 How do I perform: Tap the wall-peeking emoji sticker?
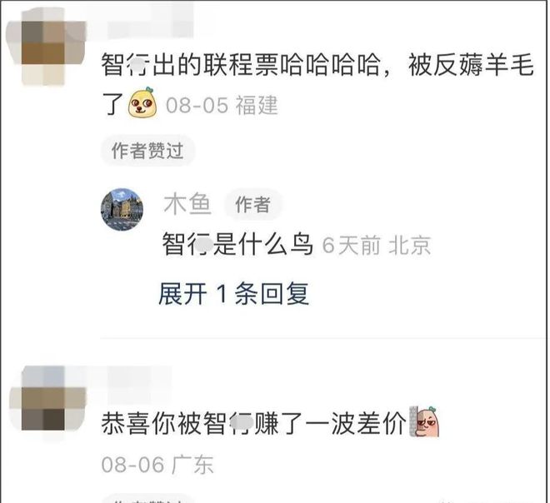424,421
